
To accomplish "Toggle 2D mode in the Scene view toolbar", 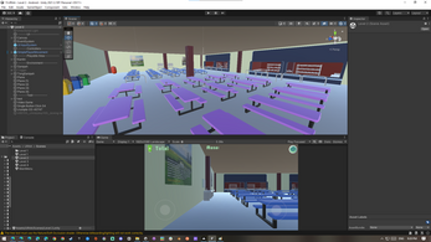I will 291,24.
